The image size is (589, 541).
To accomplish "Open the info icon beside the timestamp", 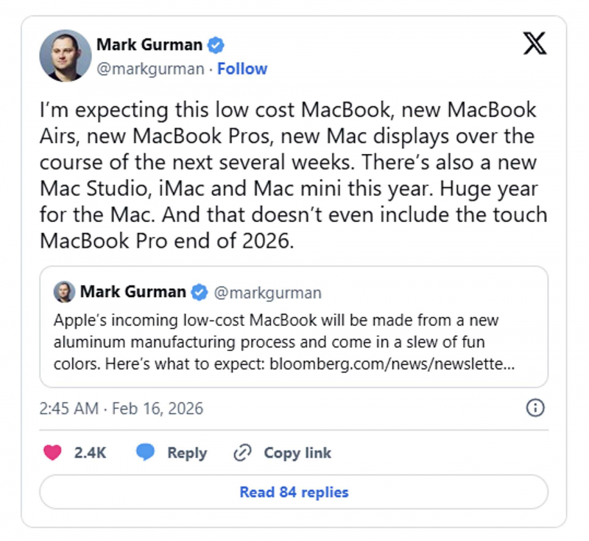I will pos(535,408).
